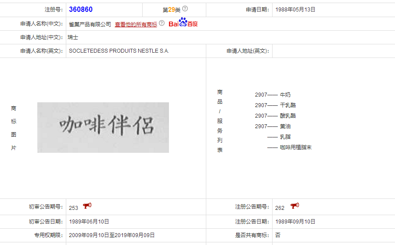The width and height of the screenshot is (395, 245).
Task: Click the goods item 酸乳酪
Action: click(287, 116)
